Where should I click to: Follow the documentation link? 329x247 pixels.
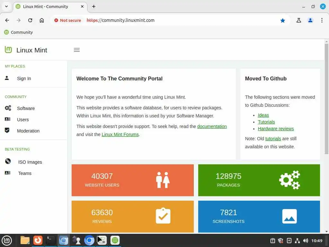point(212,126)
